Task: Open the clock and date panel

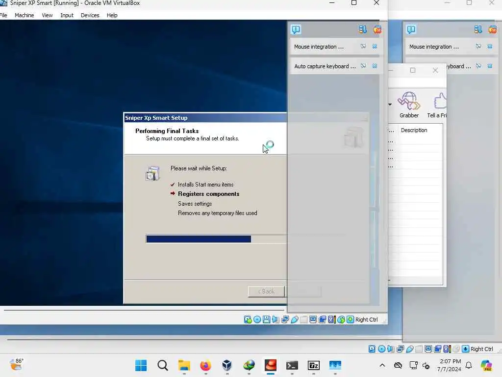Action: [450, 365]
